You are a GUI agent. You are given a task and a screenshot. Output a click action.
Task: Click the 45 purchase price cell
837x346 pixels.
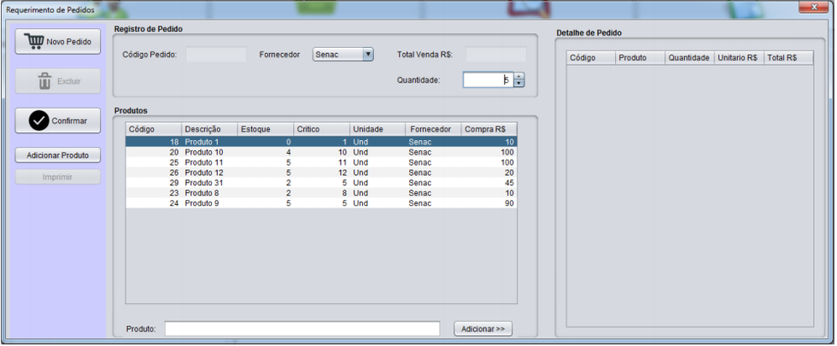point(509,183)
